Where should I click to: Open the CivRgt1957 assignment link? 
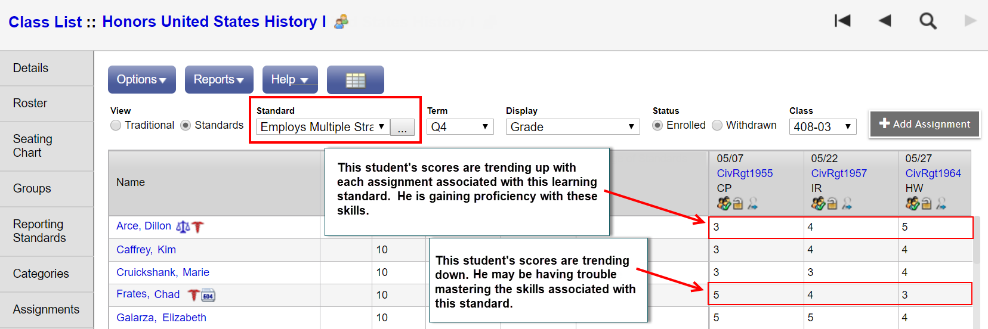pyautogui.click(x=838, y=173)
